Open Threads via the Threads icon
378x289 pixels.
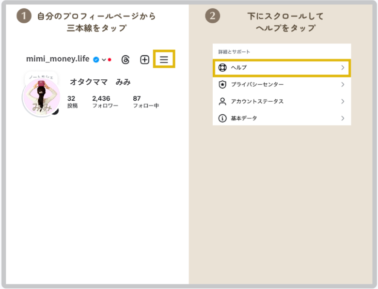[126, 60]
